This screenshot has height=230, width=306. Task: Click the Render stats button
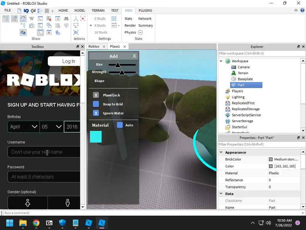tap(130, 25)
